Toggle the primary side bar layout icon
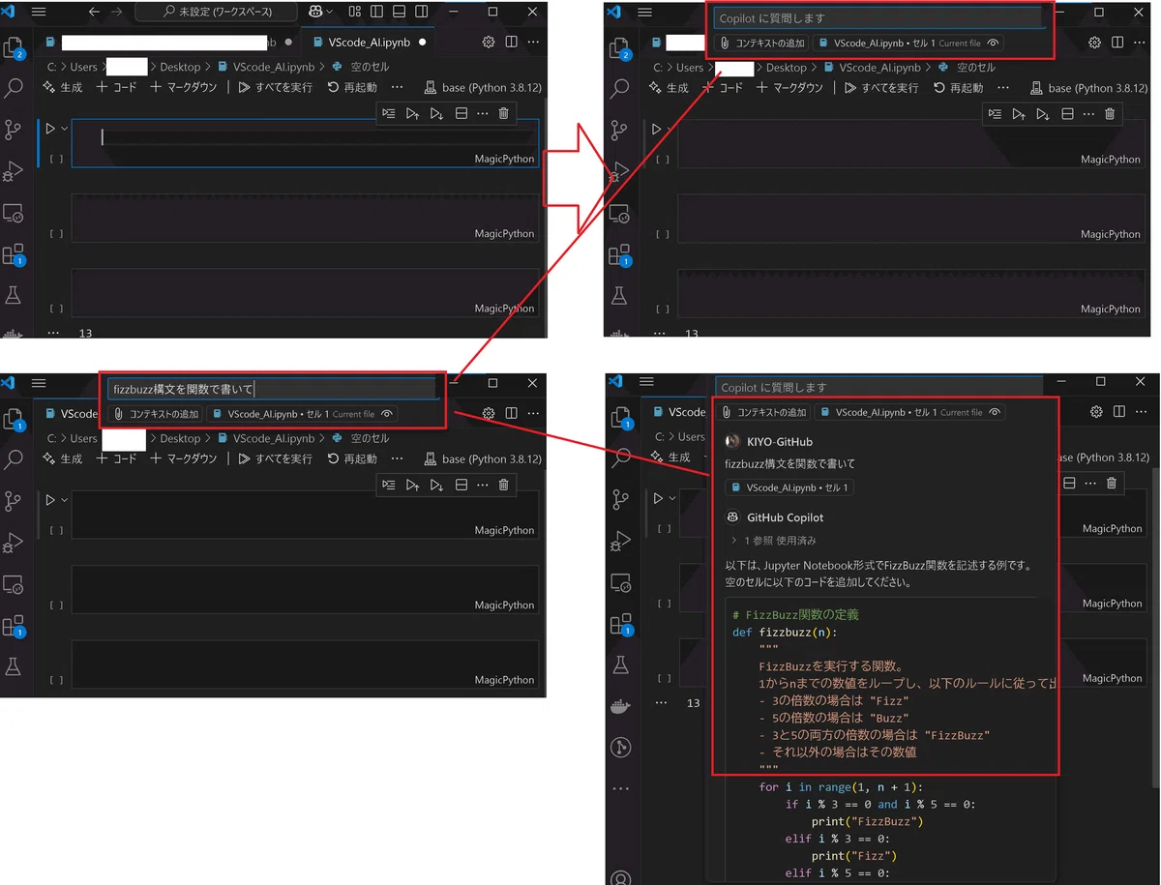 pyautogui.click(x=378, y=12)
